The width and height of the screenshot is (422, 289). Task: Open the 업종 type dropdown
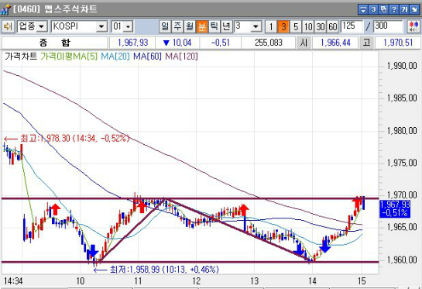42,26
